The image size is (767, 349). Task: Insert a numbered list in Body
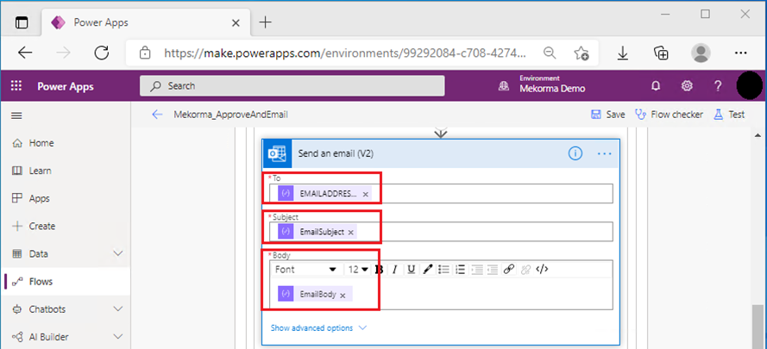tap(461, 270)
